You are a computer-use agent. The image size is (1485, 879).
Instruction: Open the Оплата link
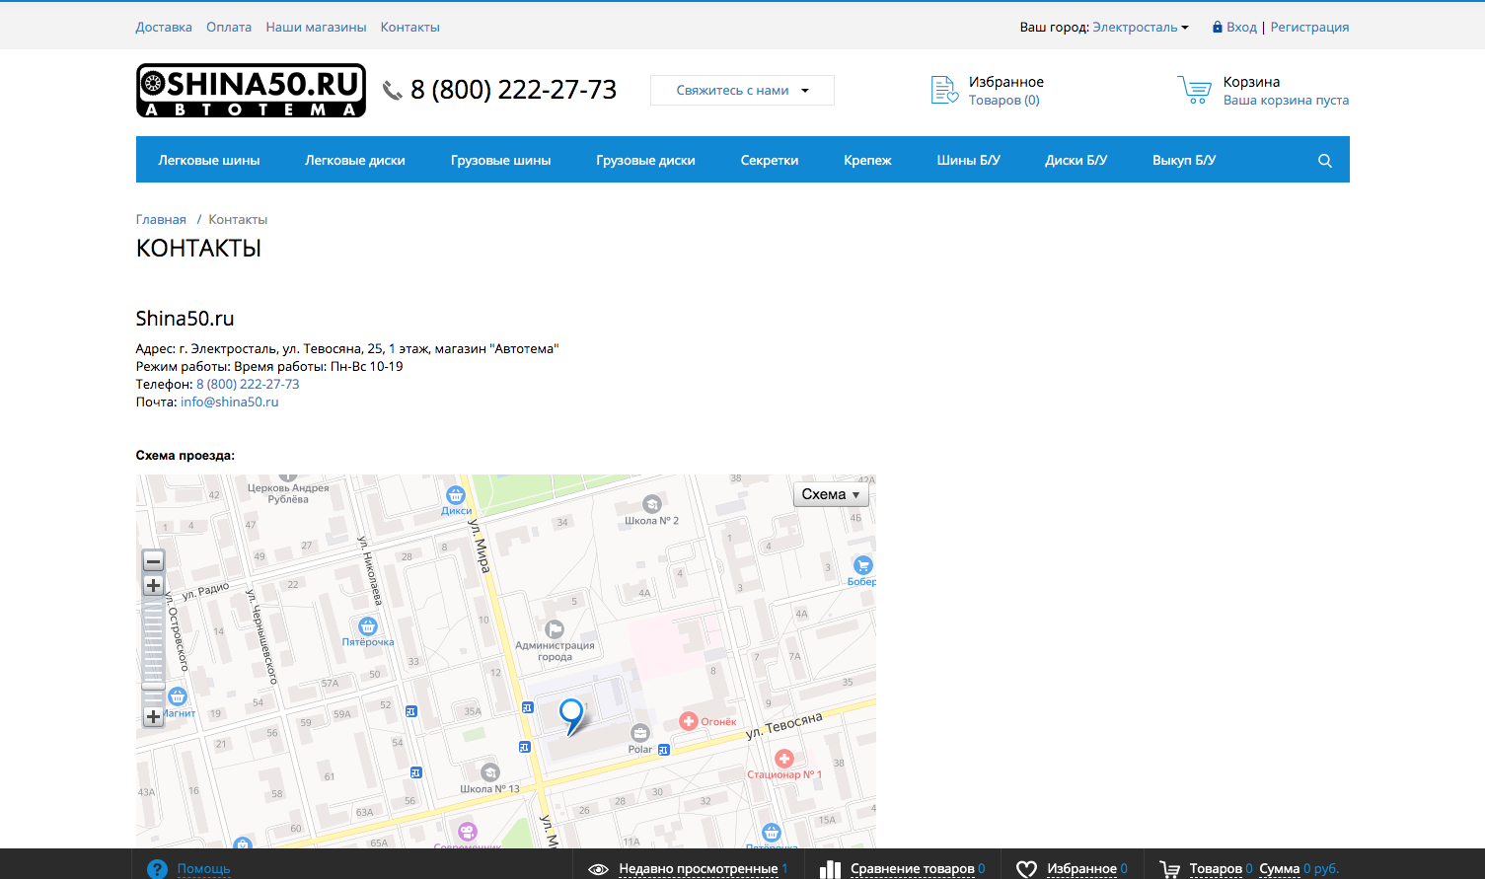[229, 28]
